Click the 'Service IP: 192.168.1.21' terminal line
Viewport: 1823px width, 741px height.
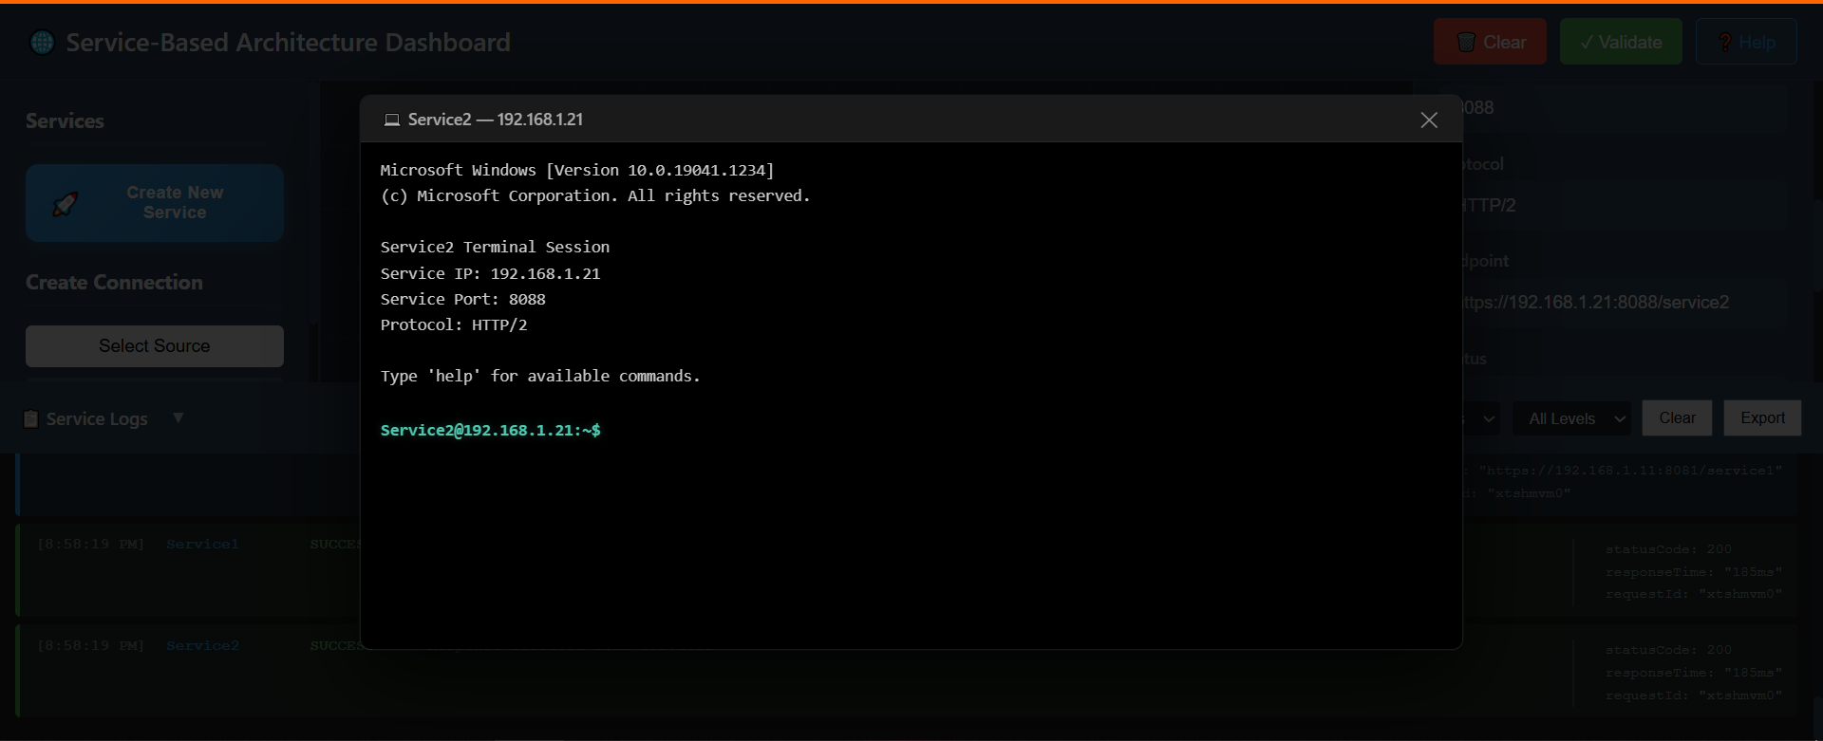[490, 273]
